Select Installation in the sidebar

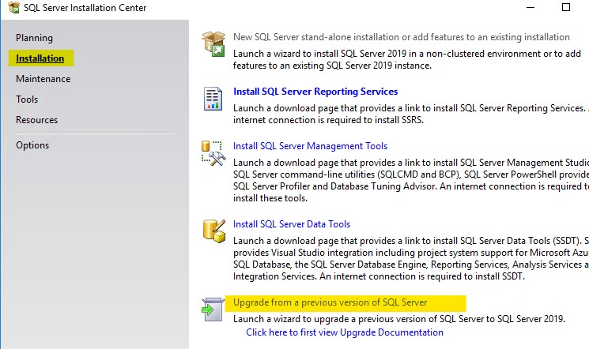coord(40,58)
